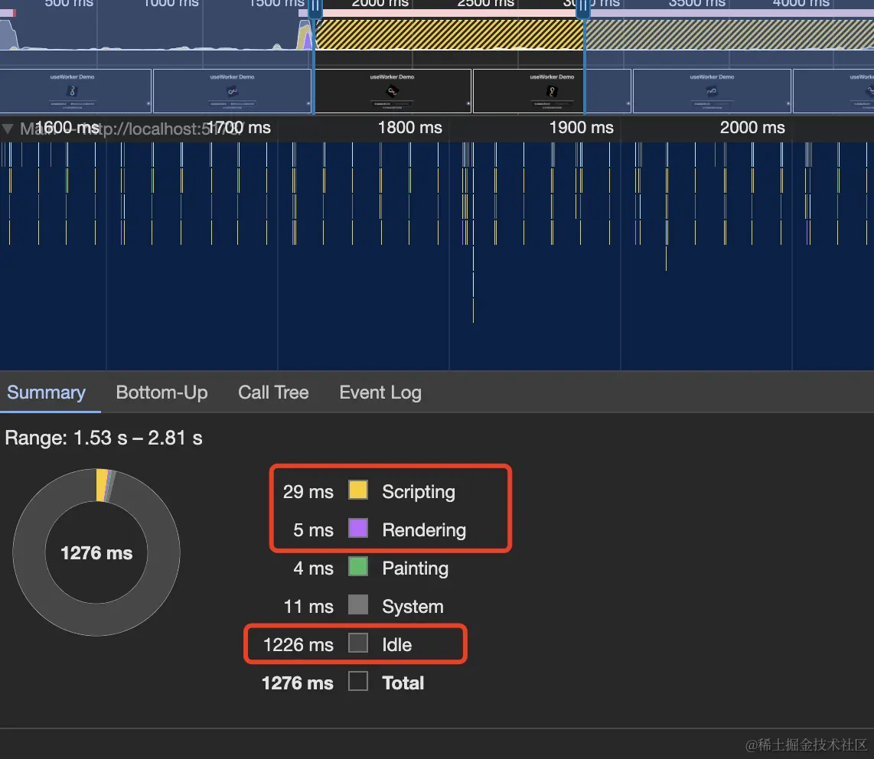Click the 1226 ms Idle value
The image size is (874, 759).
pos(298,645)
